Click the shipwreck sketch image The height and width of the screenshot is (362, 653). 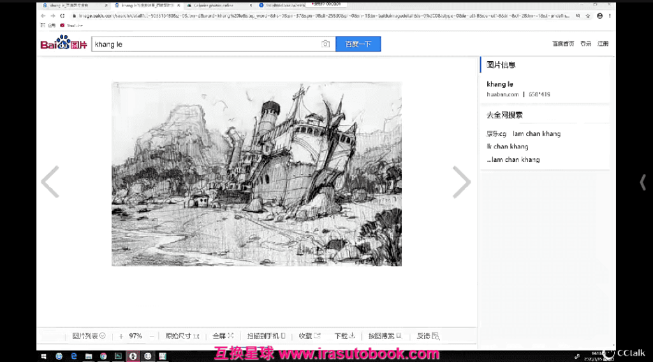(x=256, y=174)
